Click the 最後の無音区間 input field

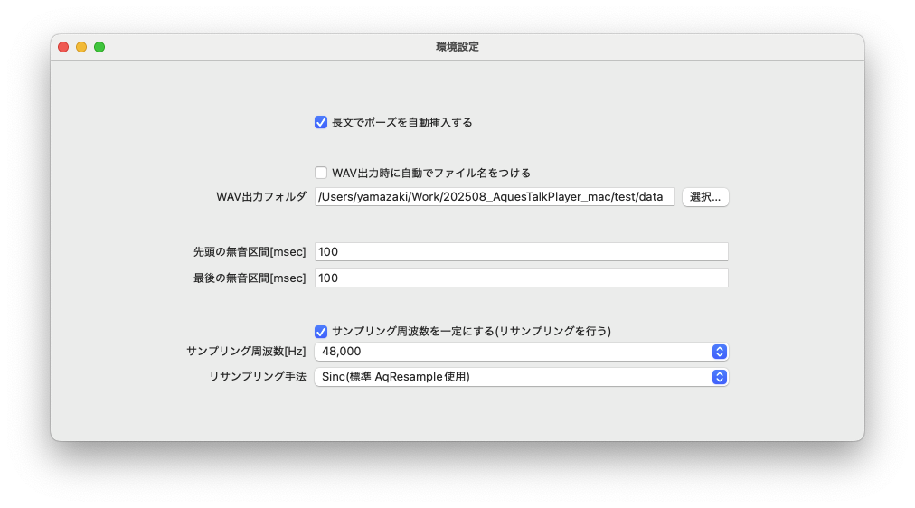[522, 278]
